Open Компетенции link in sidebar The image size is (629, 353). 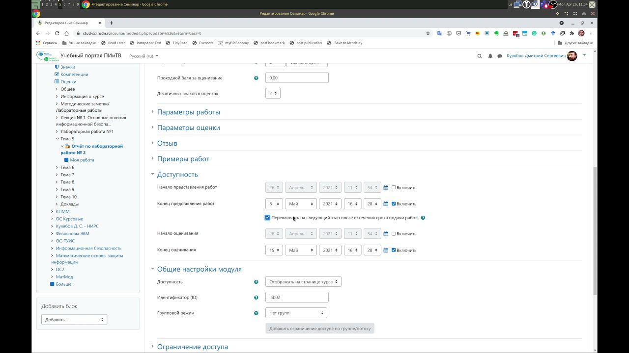click(74, 75)
